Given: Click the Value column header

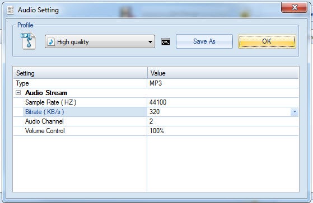Looking at the screenshot, I should coord(223,73).
